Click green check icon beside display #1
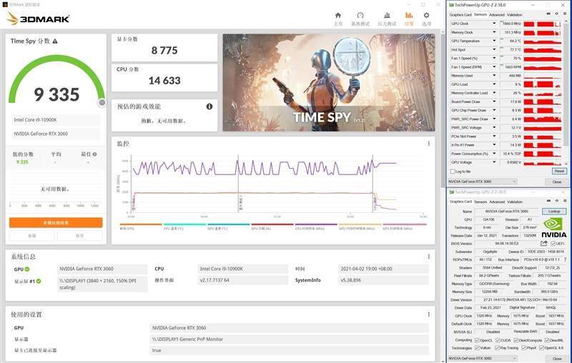 (39, 281)
